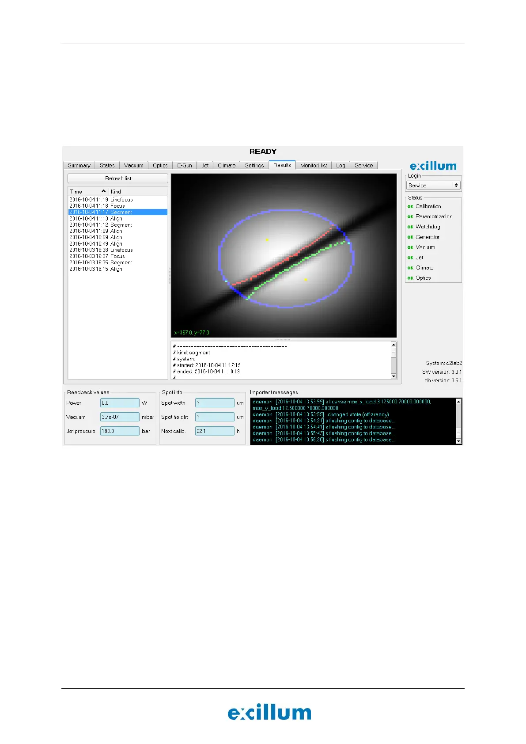The image size is (526, 744).
Task: Open the Service tab
Action: click(x=363, y=166)
